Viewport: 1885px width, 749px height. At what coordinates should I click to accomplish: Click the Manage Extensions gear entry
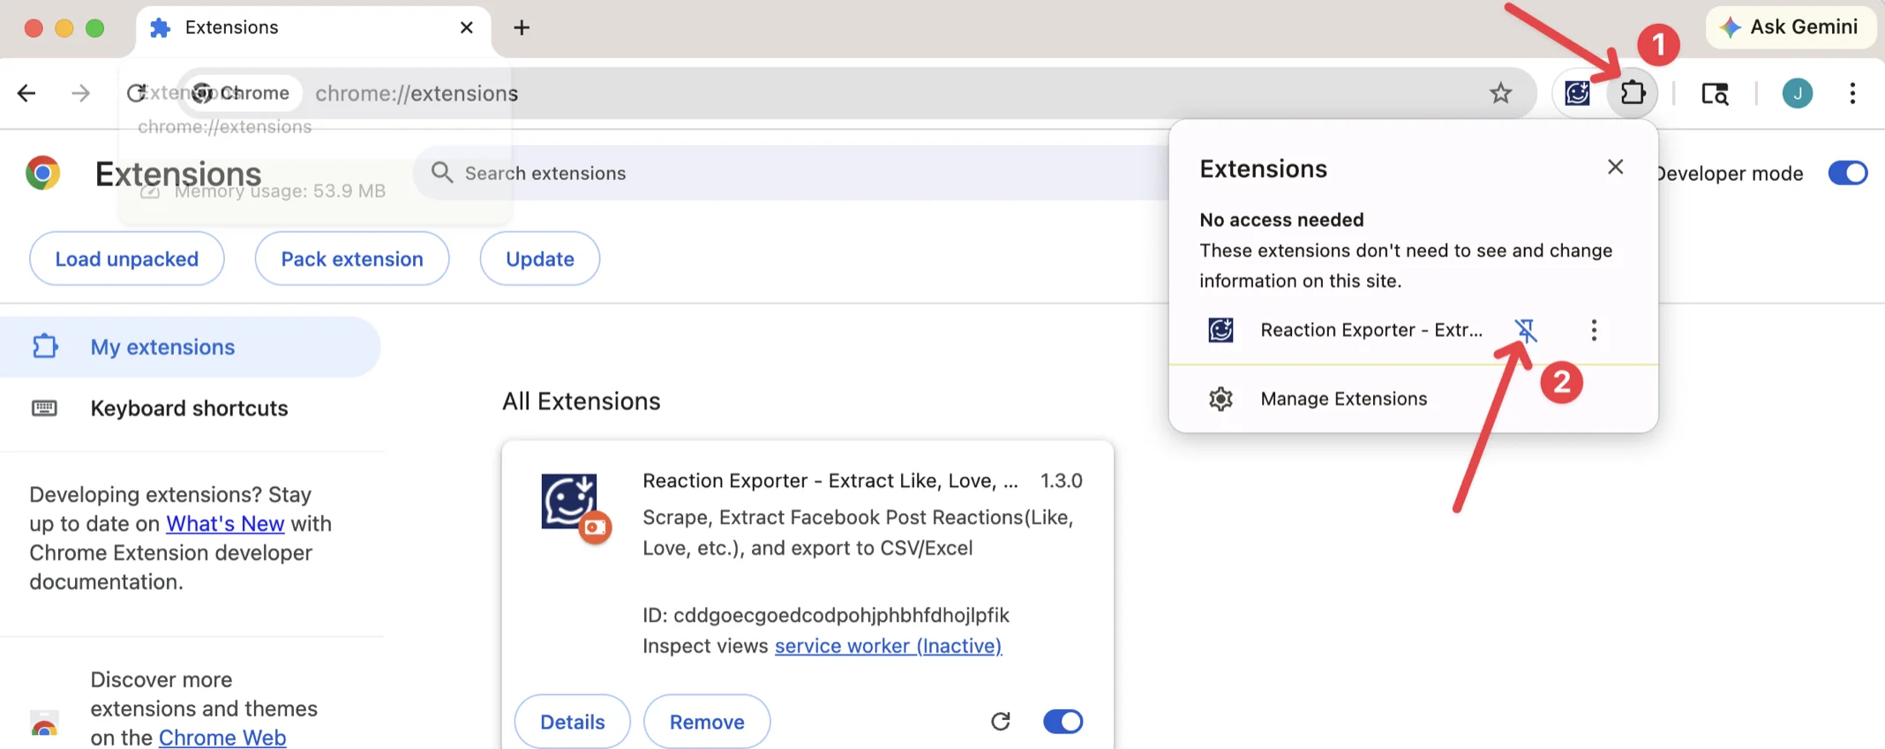pos(1342,399)
